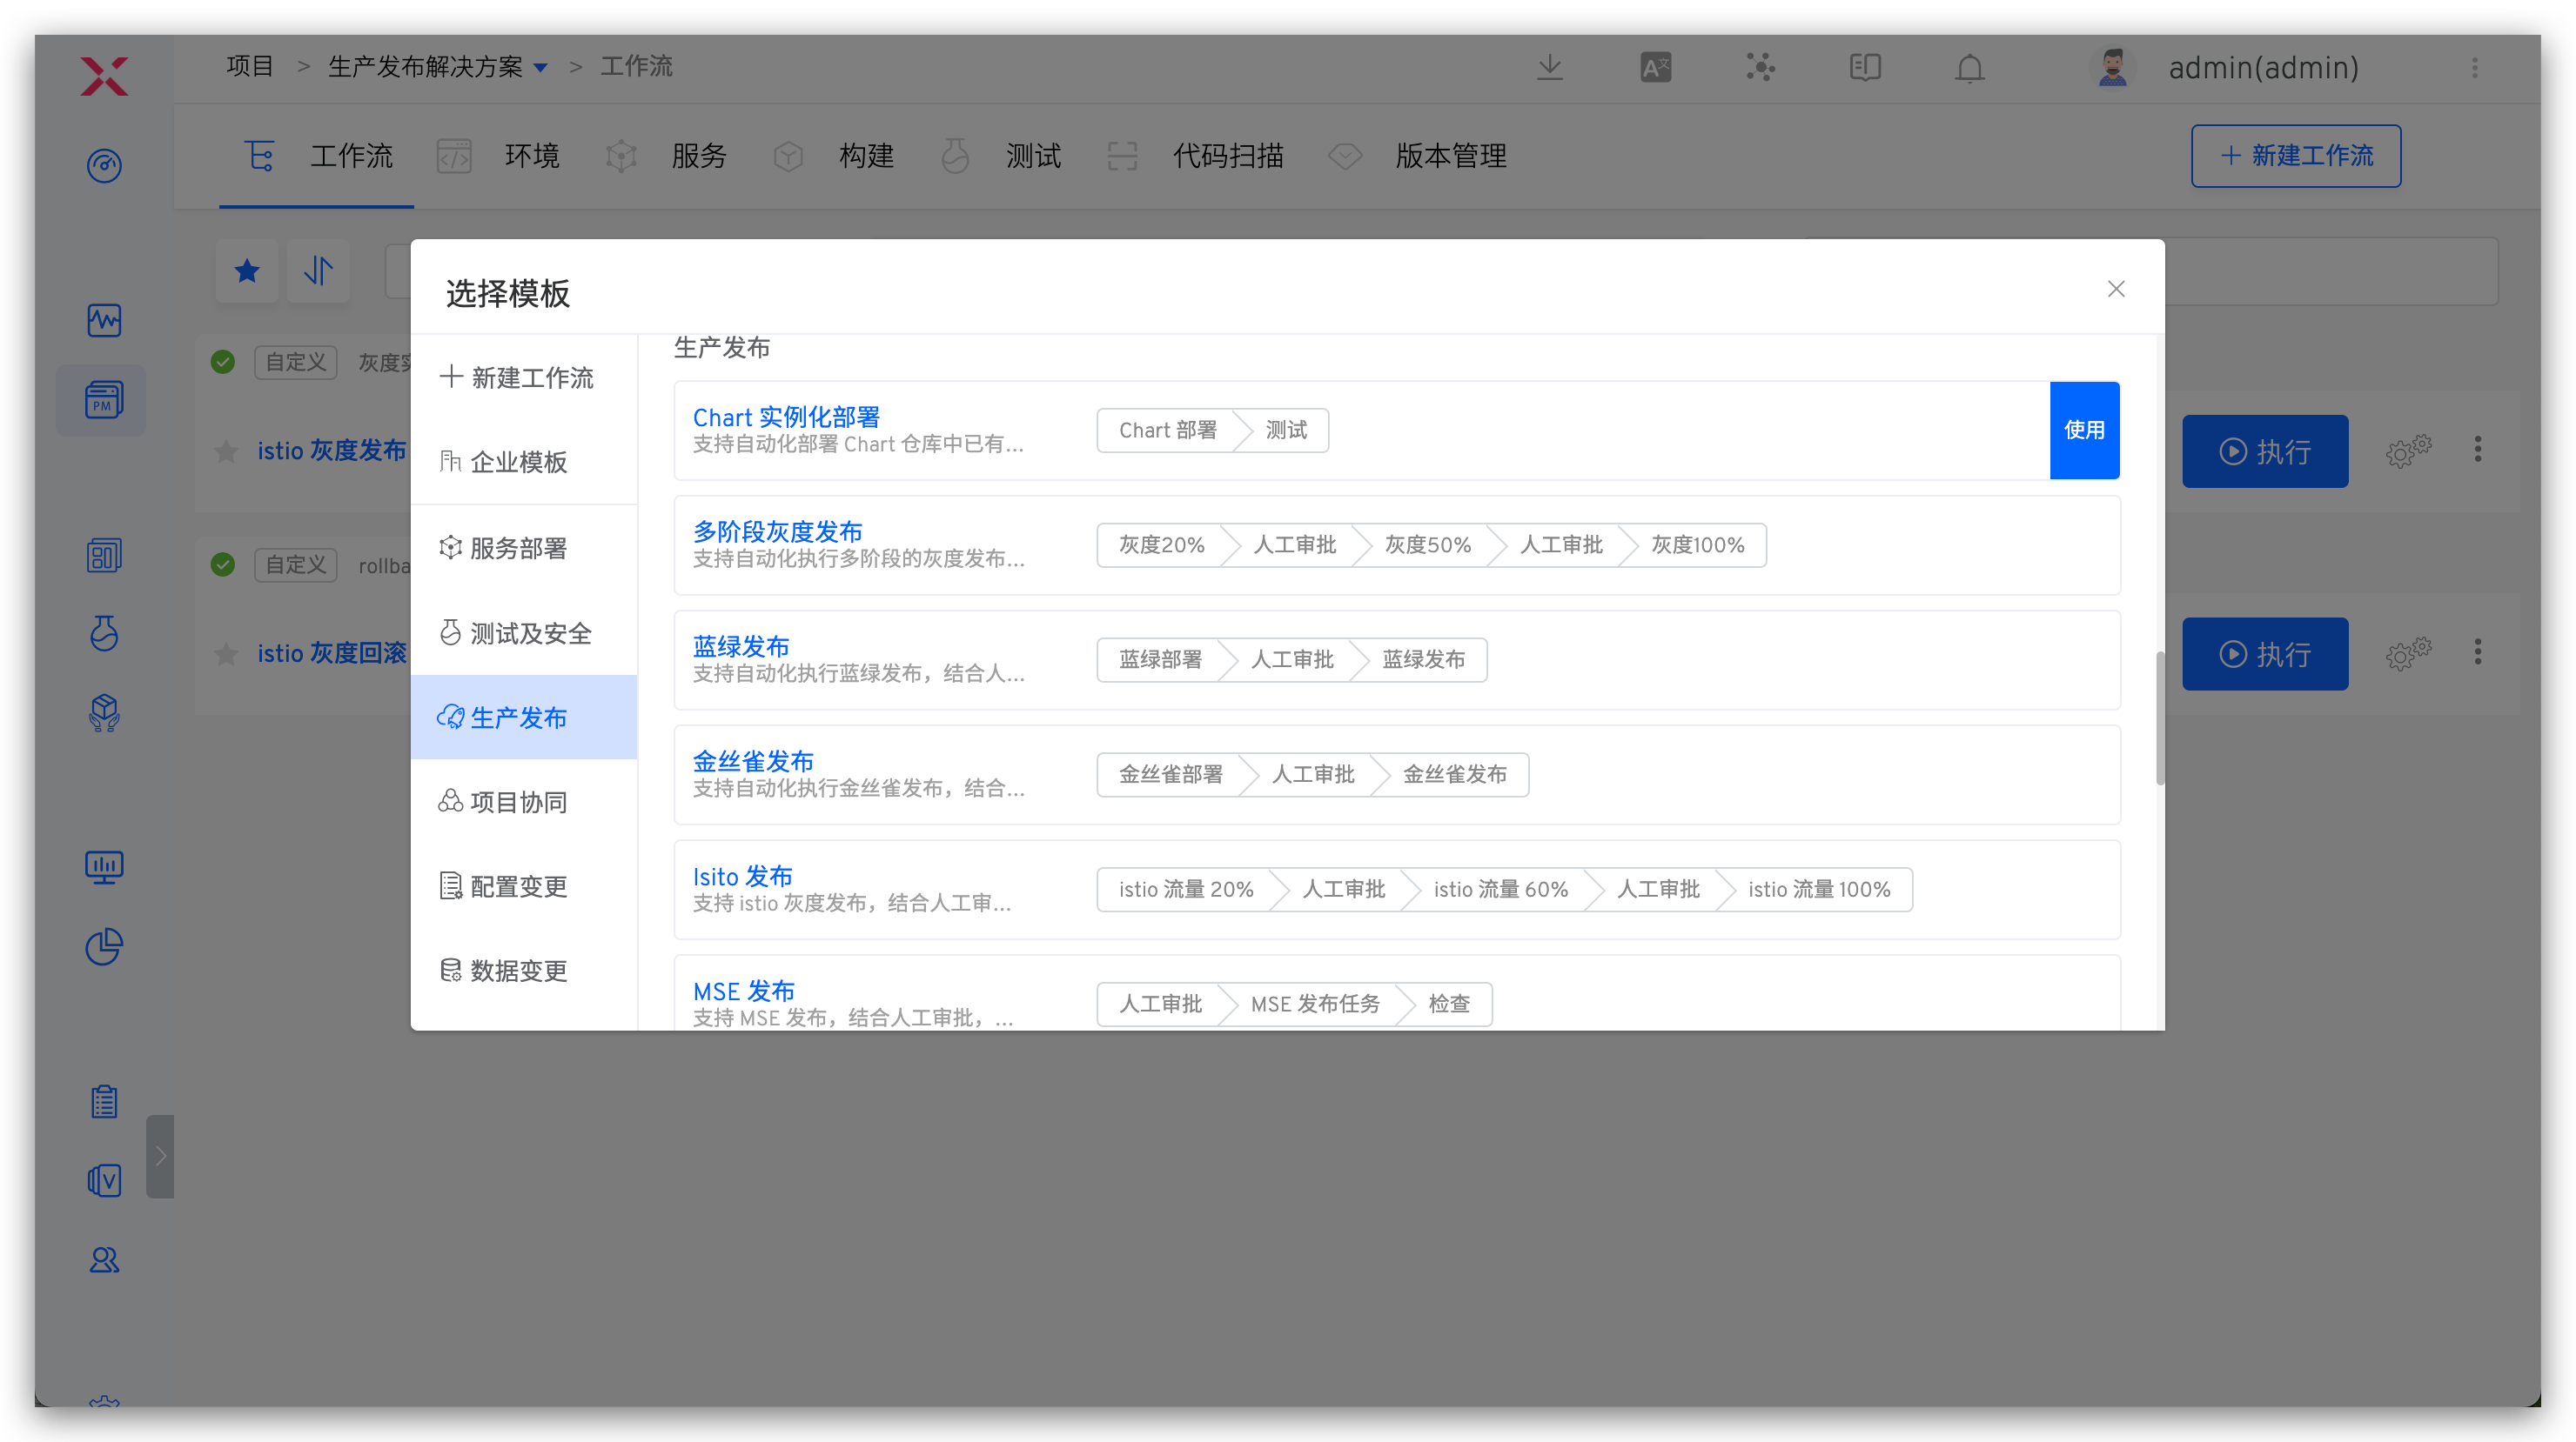This screenshot has height=1442, width=2576.
Task: Open more options for istio 灰度发布 workflow
Action: (x=2478, y=450)
